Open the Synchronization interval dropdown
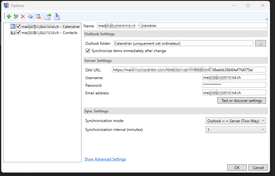This screenshot has width=275, height=176. pyautogui.click(x=236, y=130)
